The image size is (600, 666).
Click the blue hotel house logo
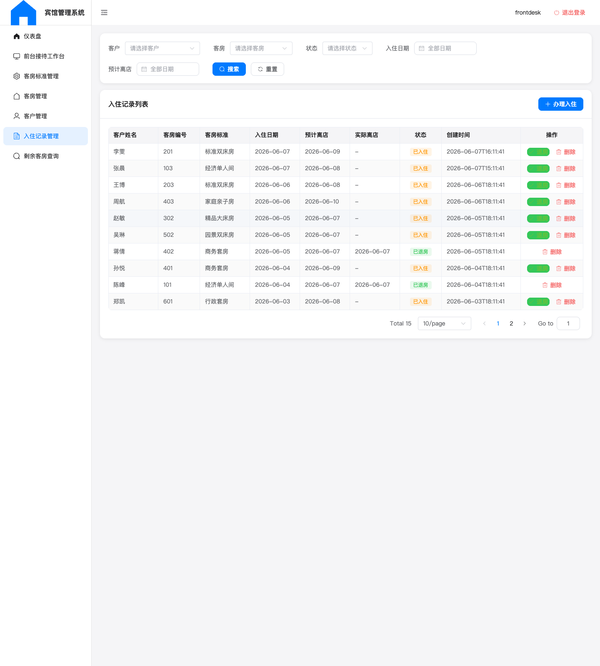point(23,12)
